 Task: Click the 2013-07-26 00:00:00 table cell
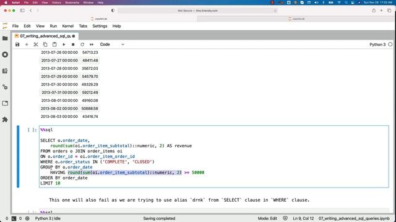[59, 52]
